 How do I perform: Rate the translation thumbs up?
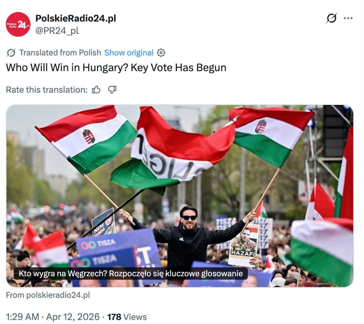[x=96, y=90]
